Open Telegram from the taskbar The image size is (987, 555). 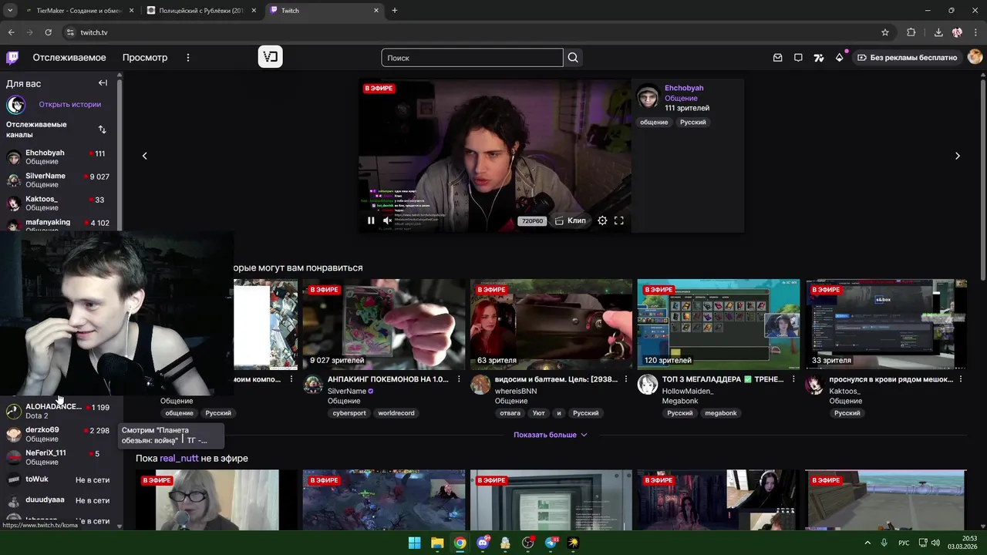point(551,543)
